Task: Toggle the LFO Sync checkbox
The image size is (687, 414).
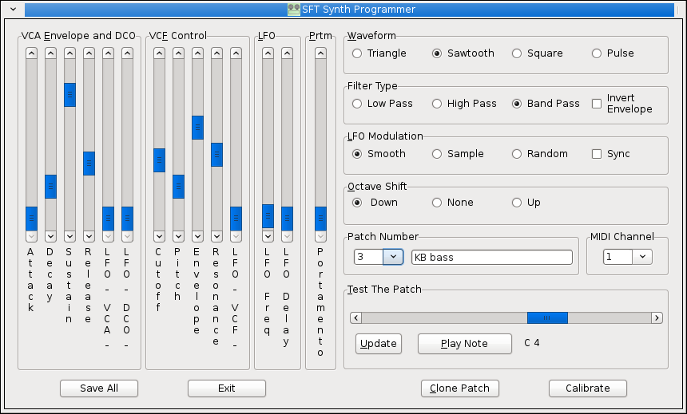Action: coord(597,154)
